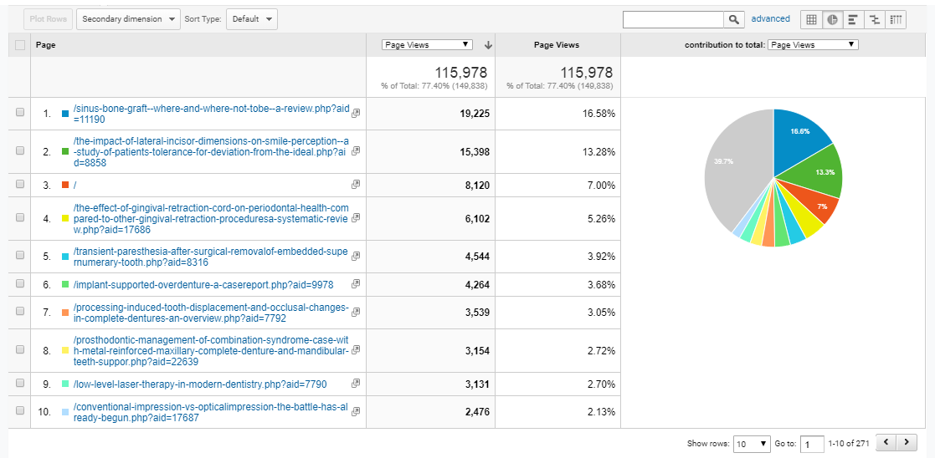Click the table search input field
Image resolution: width=935 pixels, height=458 pixels.
673,19
